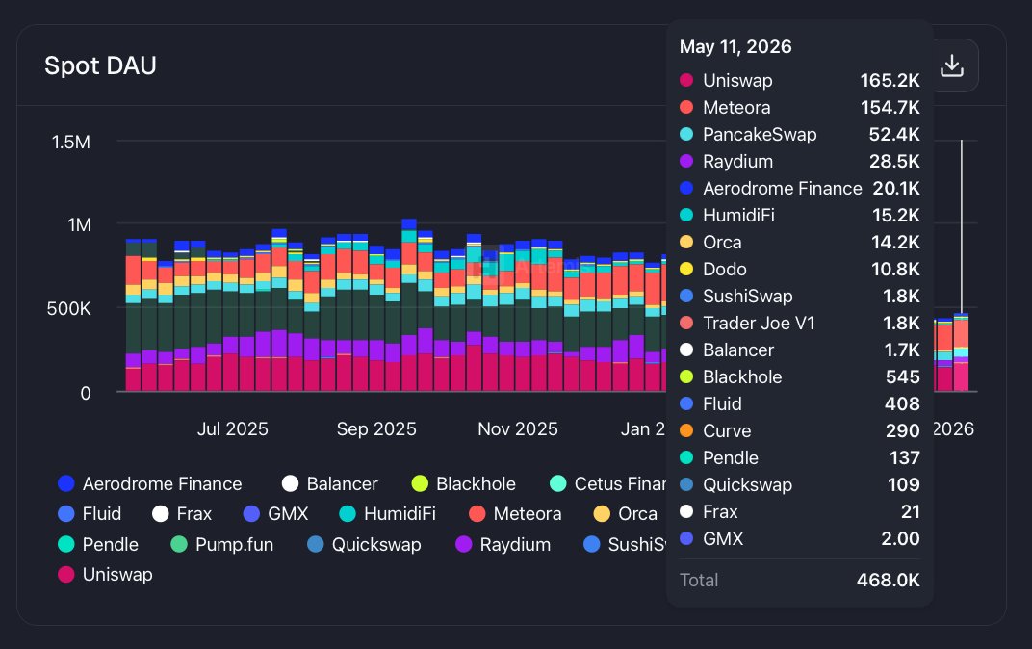1032x649 pixels.
Task: Click Aerodrome Finance blue legend dot
Action: (65, 483)
